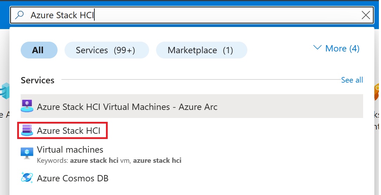This screenshot has width=381, height=195.
Task: Filter results by Marketplace (1)
Action: [x=201, y=50]
